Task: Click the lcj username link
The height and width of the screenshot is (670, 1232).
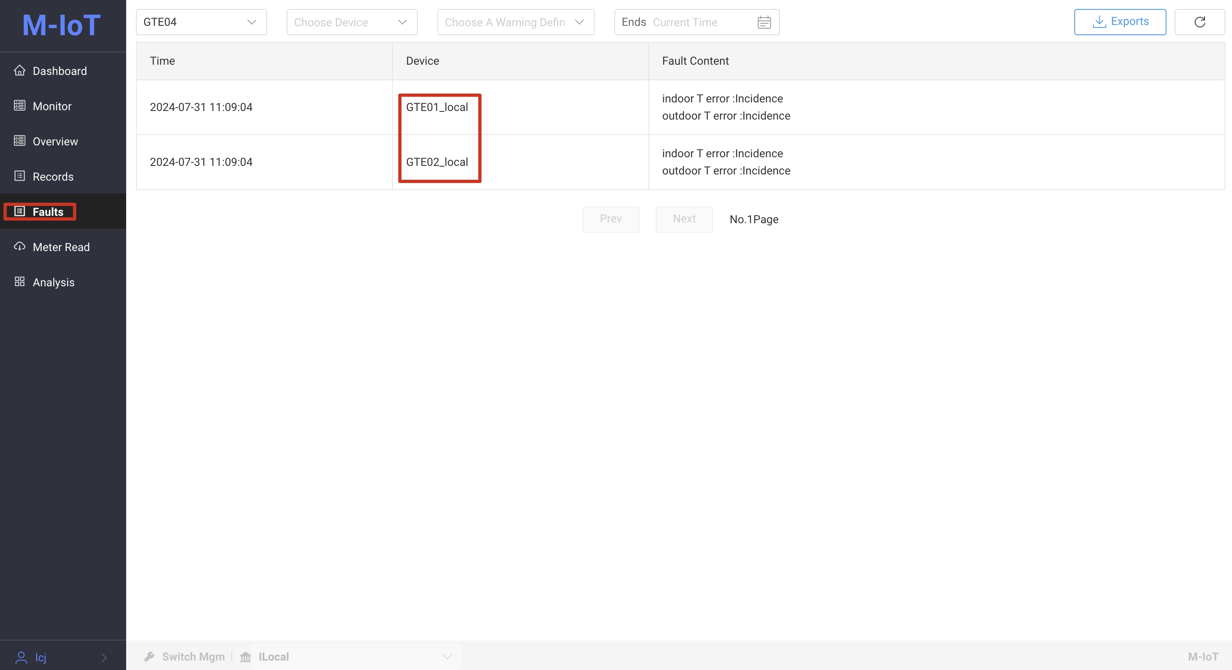Action: tap(41, 658)
